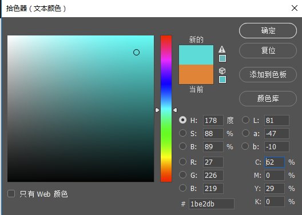Click the brightness field showing 89
This screenshot has height=215, width=302.
tap(213, 147)
